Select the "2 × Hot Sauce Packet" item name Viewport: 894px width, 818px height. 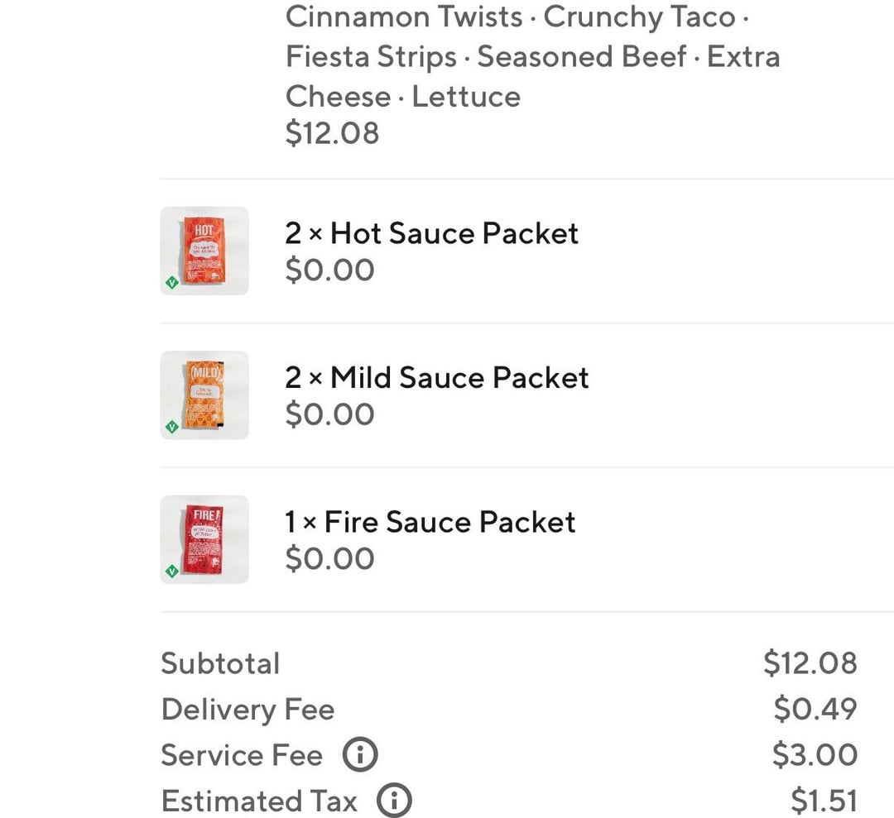[431, 233]
